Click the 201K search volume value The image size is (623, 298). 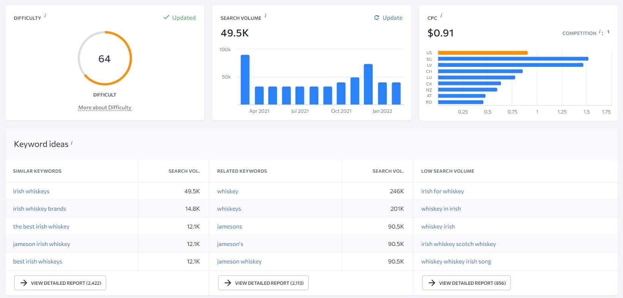coord(397,208)
